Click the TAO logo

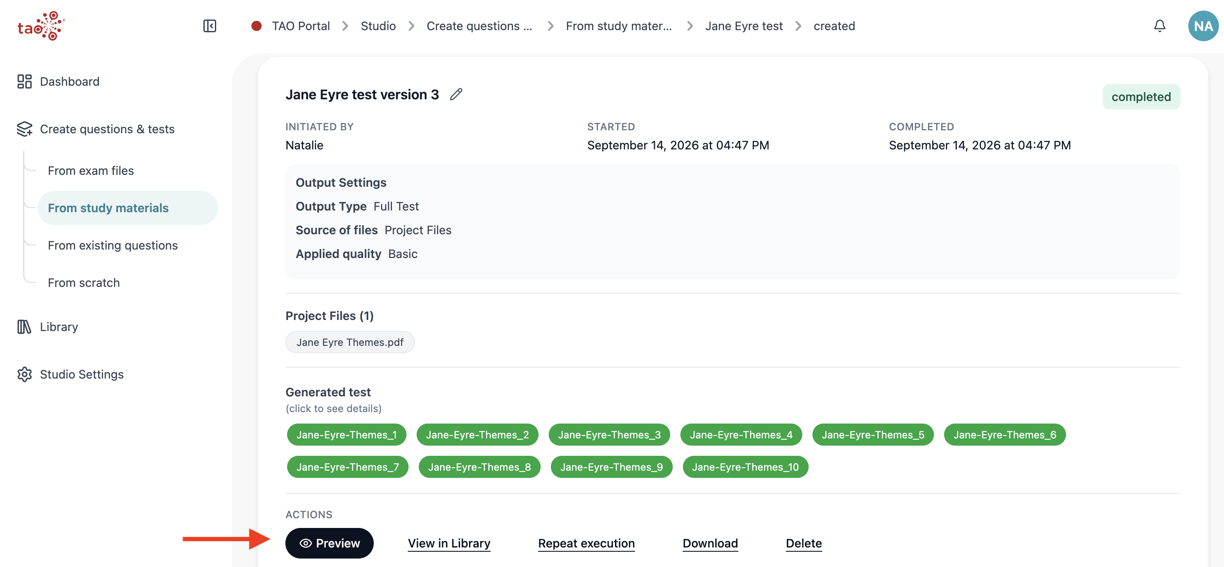click(x=41, y=25)
